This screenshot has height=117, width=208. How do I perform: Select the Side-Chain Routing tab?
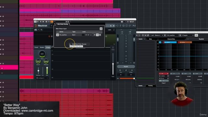(63, 24)
